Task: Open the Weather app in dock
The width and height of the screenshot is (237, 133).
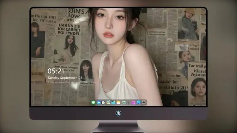Action: coord(98,102)
